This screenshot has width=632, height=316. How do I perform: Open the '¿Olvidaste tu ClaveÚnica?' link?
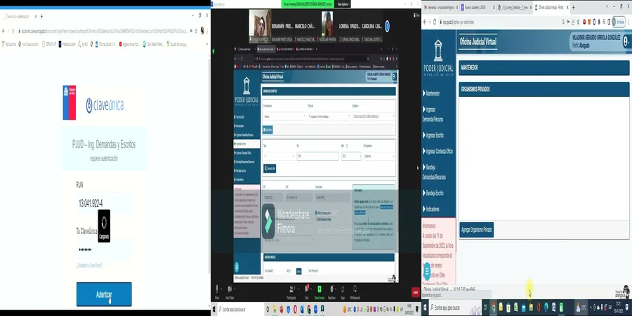tap(89, 265)
